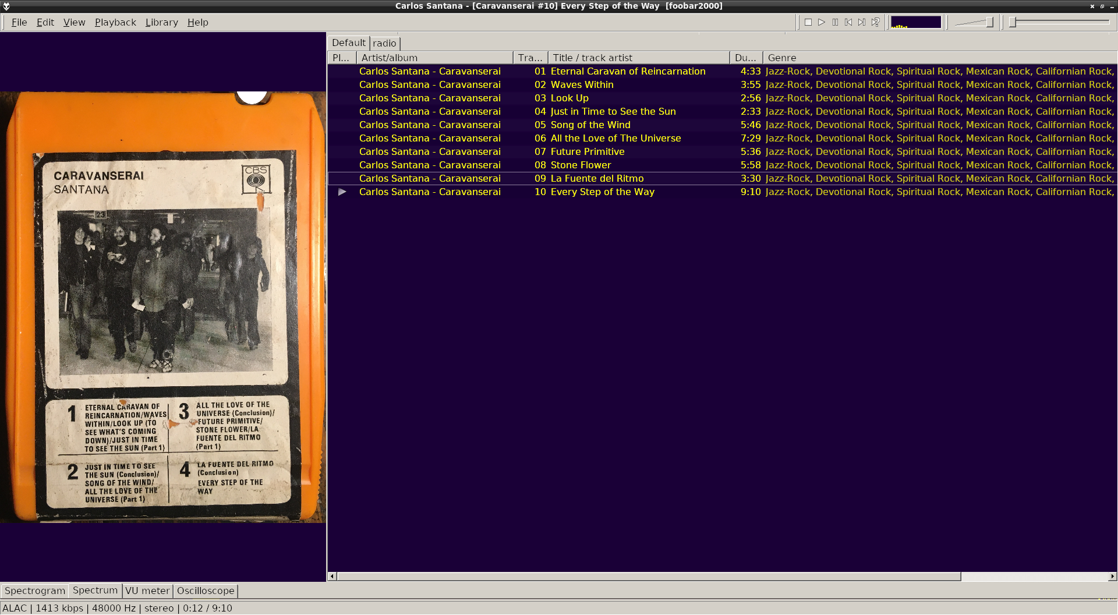Click the 7:29 duration of track 06

tap(751, 138)
